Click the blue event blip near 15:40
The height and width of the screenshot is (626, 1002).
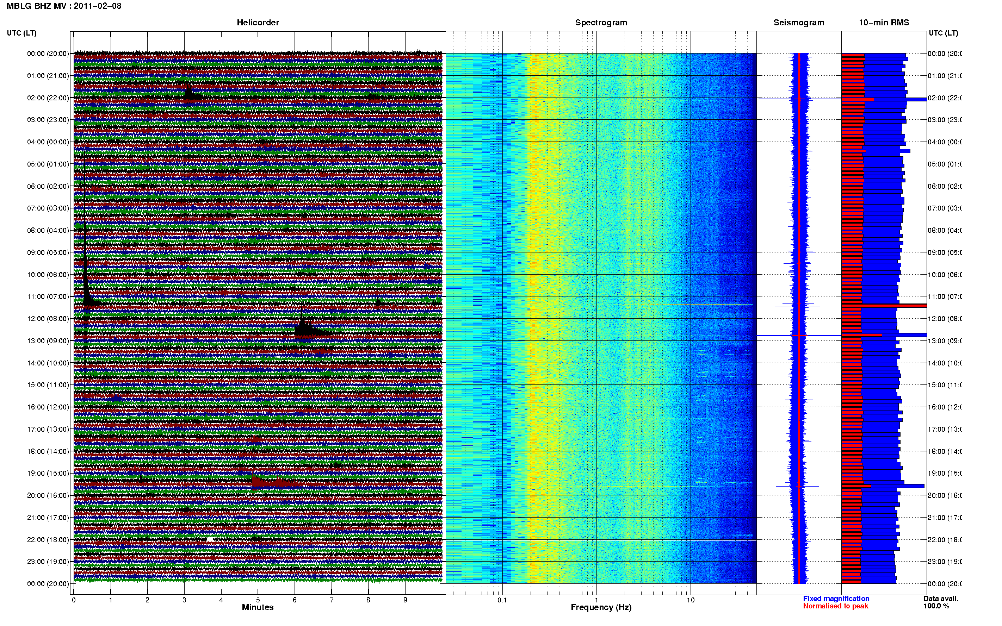(116, 399)
